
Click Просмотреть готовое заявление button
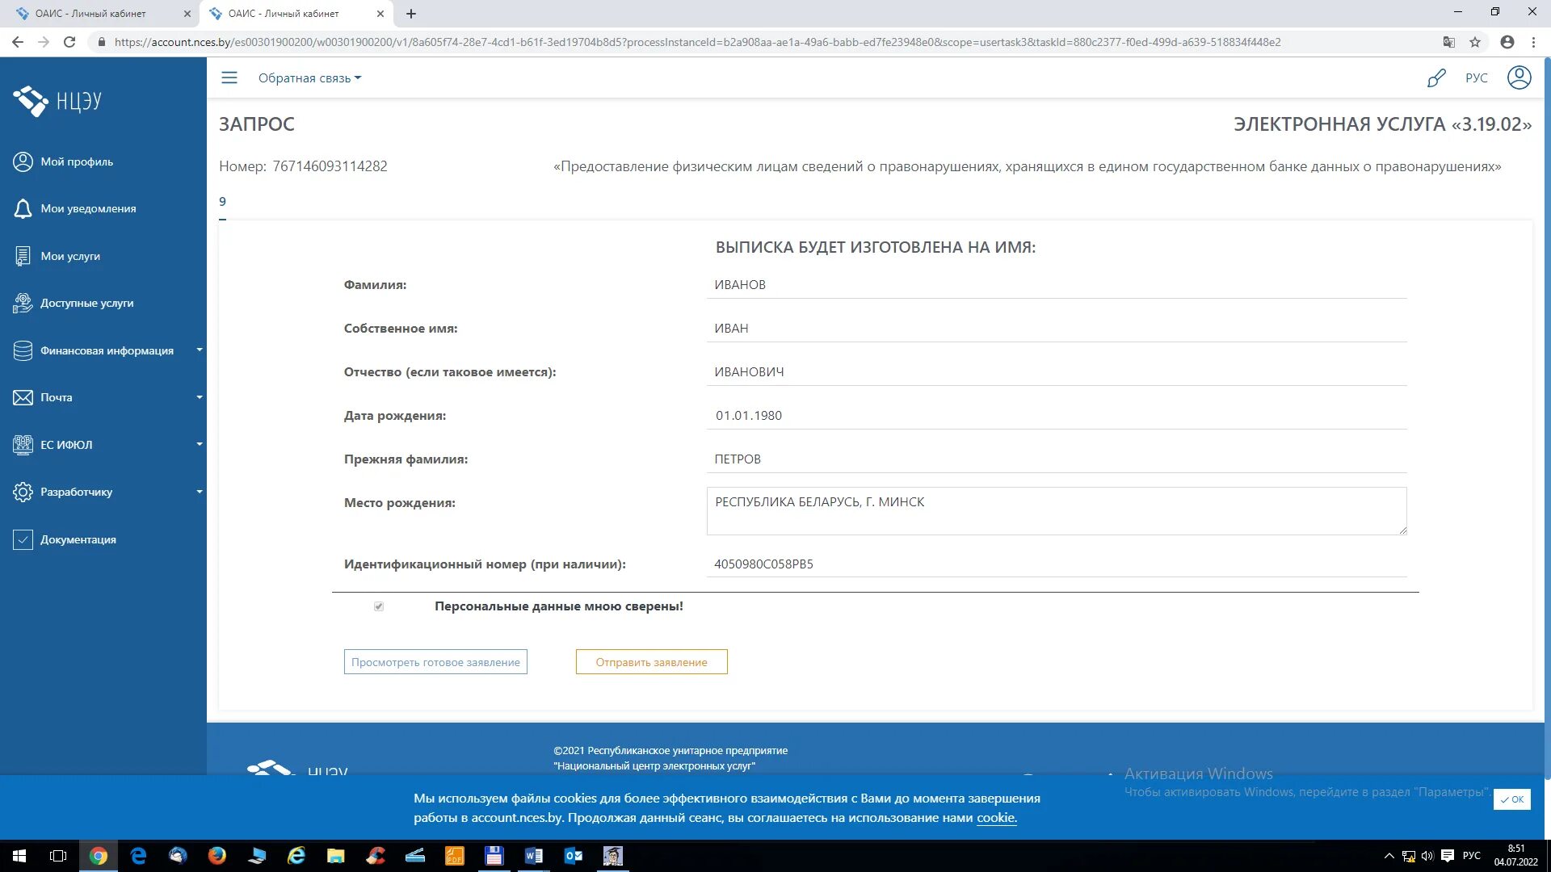[x=435, y=662]
